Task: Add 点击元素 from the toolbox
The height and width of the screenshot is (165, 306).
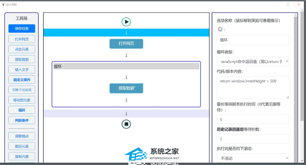Action: (x=22, y=49)
